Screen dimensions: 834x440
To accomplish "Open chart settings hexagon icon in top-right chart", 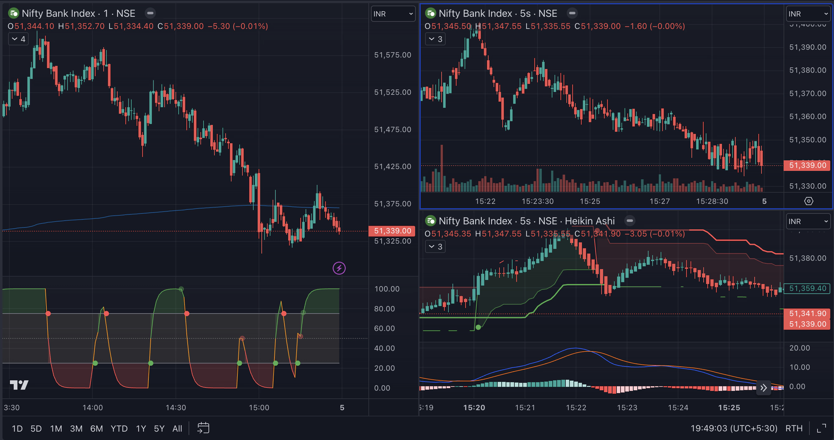I will pyautogui.click(x=808, y=201).
